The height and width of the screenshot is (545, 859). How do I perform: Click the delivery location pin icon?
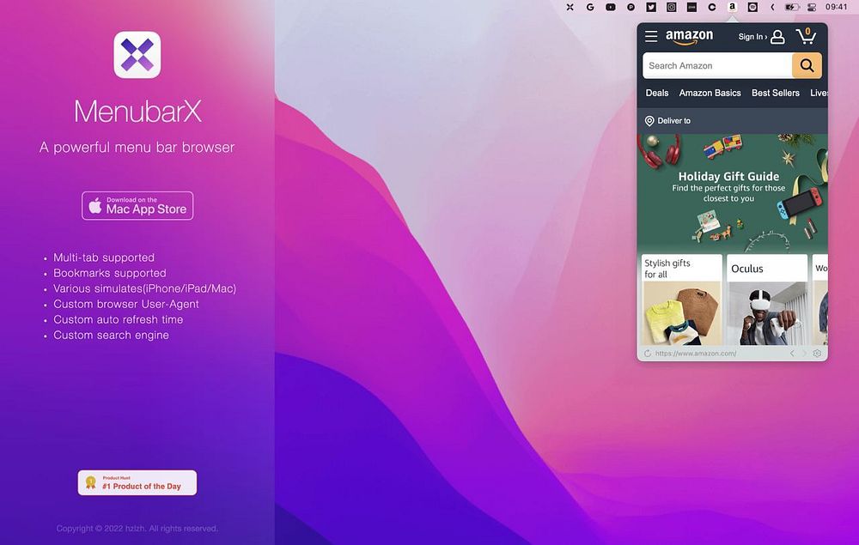point(649,121)
